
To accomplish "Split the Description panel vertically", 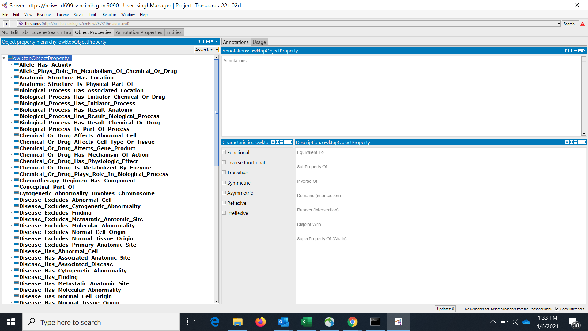I will click(571, 142).
